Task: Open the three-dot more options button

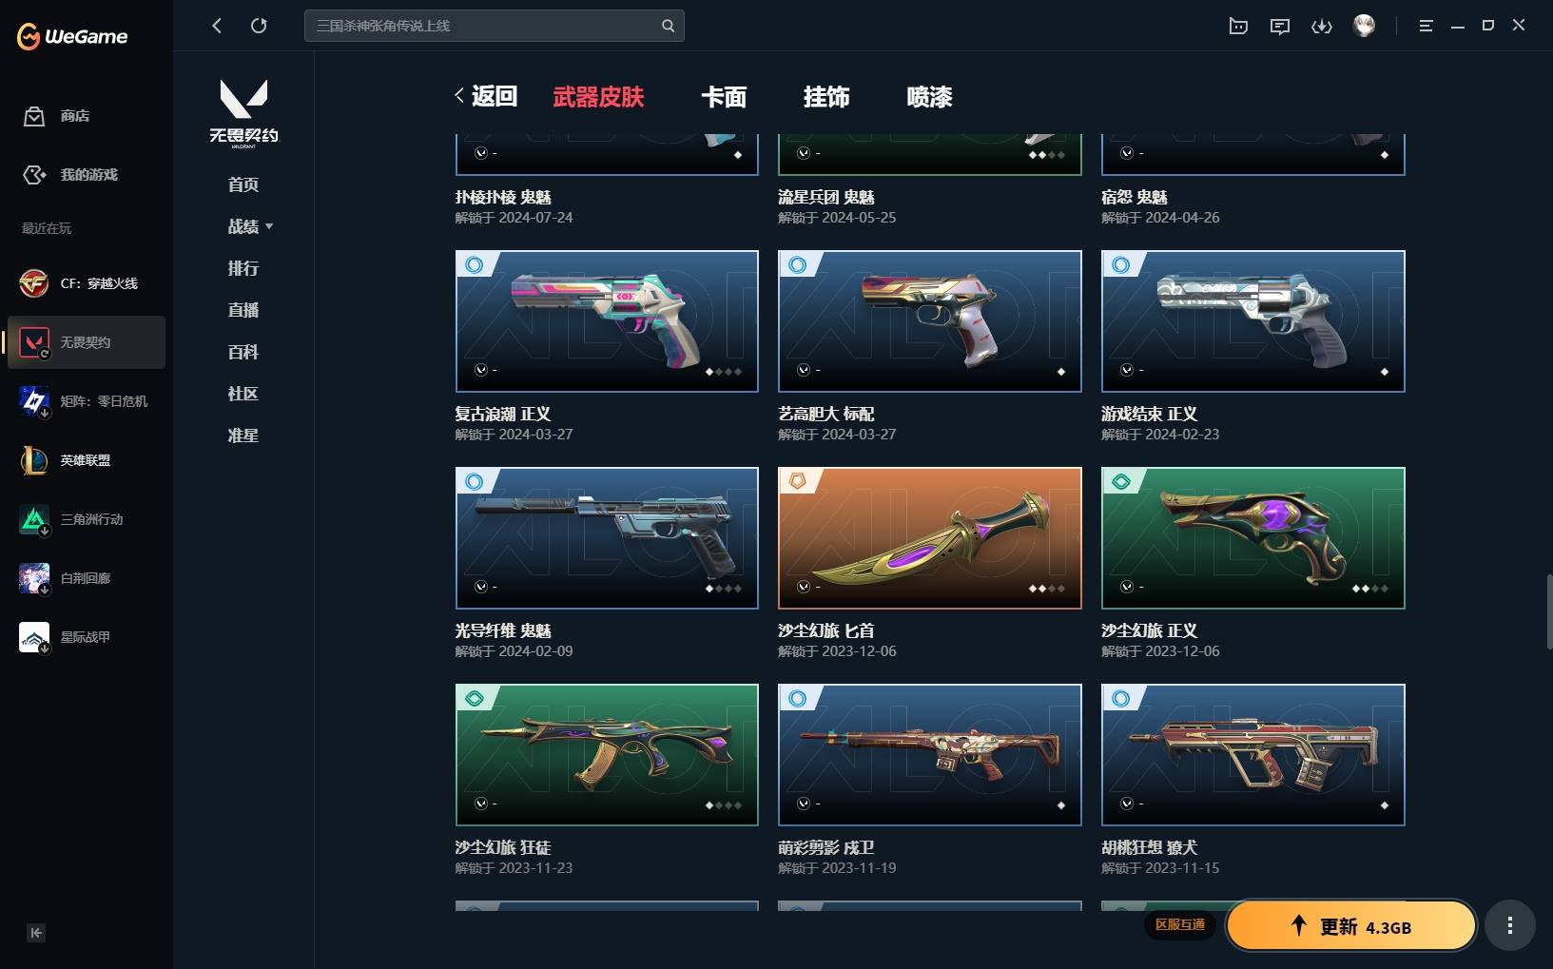Action: click(x=1510, y=925)
